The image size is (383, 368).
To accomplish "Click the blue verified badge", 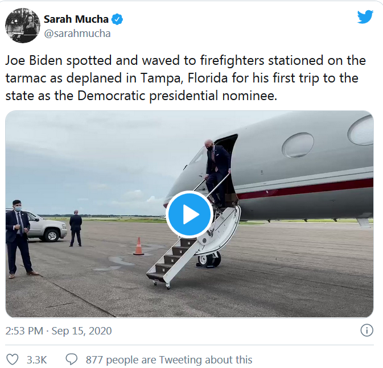I will click(117, 19).
